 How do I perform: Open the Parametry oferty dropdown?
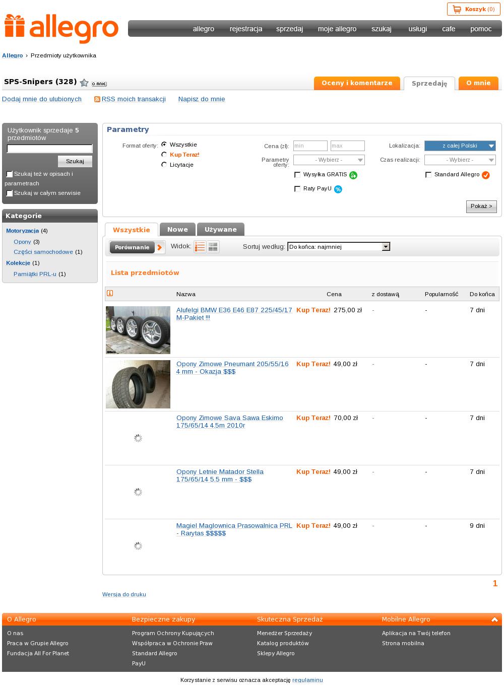[329, 160]
